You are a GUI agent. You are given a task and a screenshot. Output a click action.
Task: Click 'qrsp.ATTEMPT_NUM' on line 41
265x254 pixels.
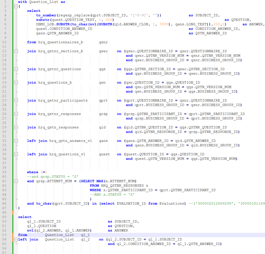pyautogui.click(x=54, y=181)
